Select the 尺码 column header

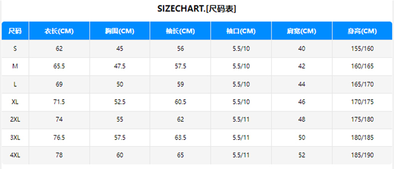15,31
